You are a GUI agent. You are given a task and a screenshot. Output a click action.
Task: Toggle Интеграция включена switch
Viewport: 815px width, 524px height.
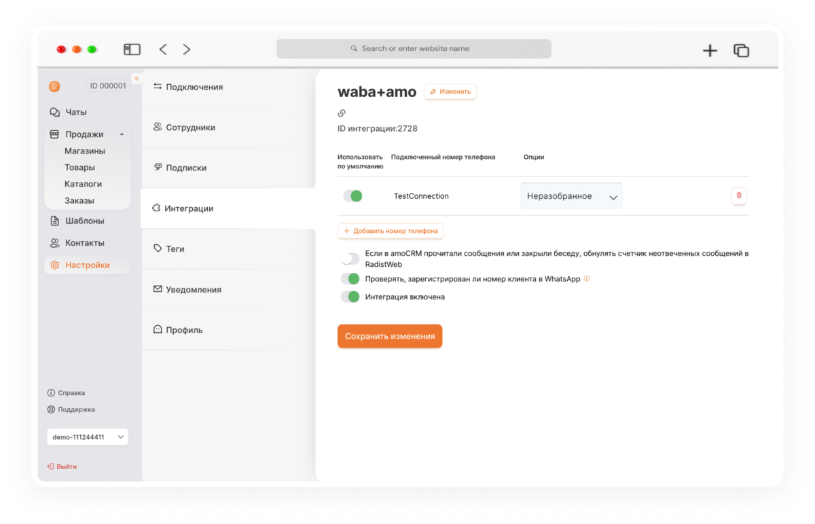coord(350,297)
